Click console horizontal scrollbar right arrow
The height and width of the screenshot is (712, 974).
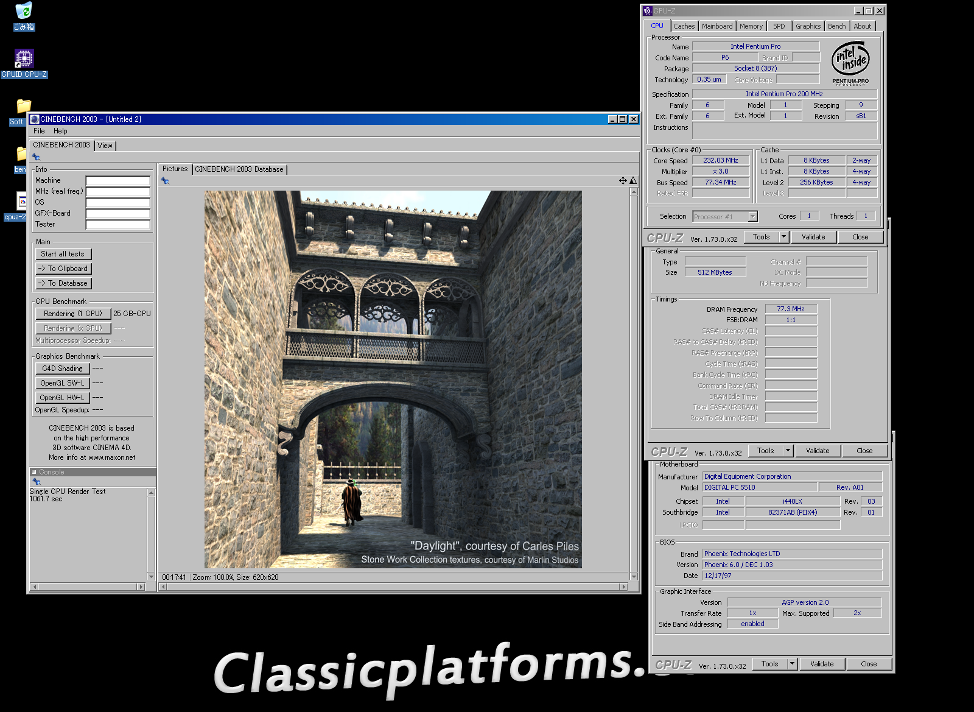pyautogui.click(x=141, y=587)
